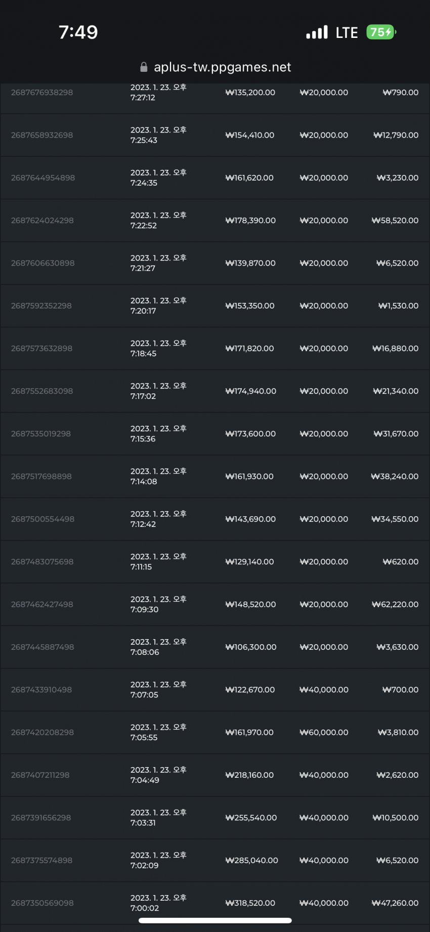430x932 pixels.
Task: Open round ID 2687517698898
Action: click(41, 476)
